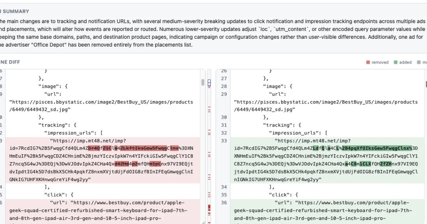427x224 pixels.
Task: Click line number 32 in the right pane
Action: [224, 133]
